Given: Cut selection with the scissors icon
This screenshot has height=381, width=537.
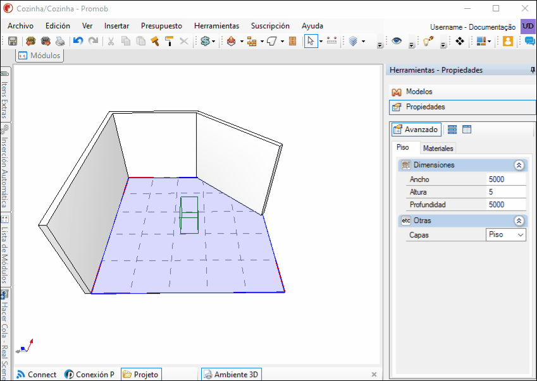Looking at the screenshot, I should click(111, 41).
